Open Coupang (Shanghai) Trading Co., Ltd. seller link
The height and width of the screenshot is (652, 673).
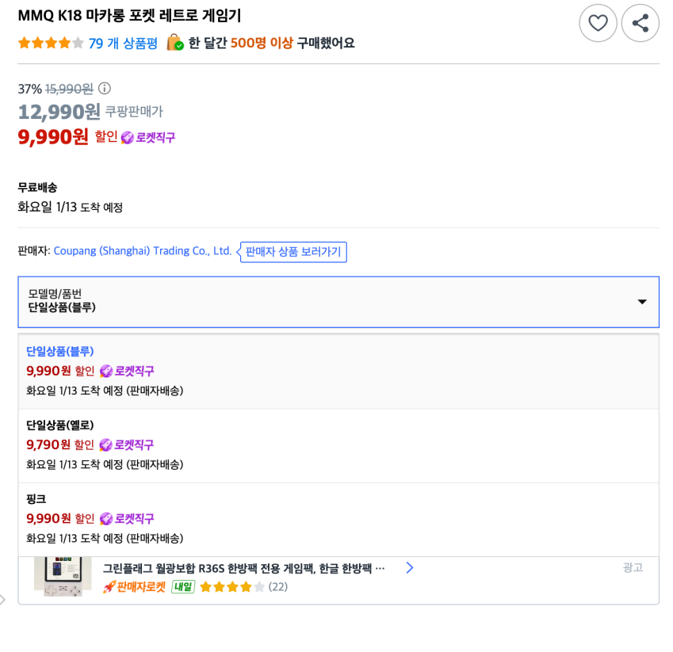pyautogui.click(x=143, y=251)
